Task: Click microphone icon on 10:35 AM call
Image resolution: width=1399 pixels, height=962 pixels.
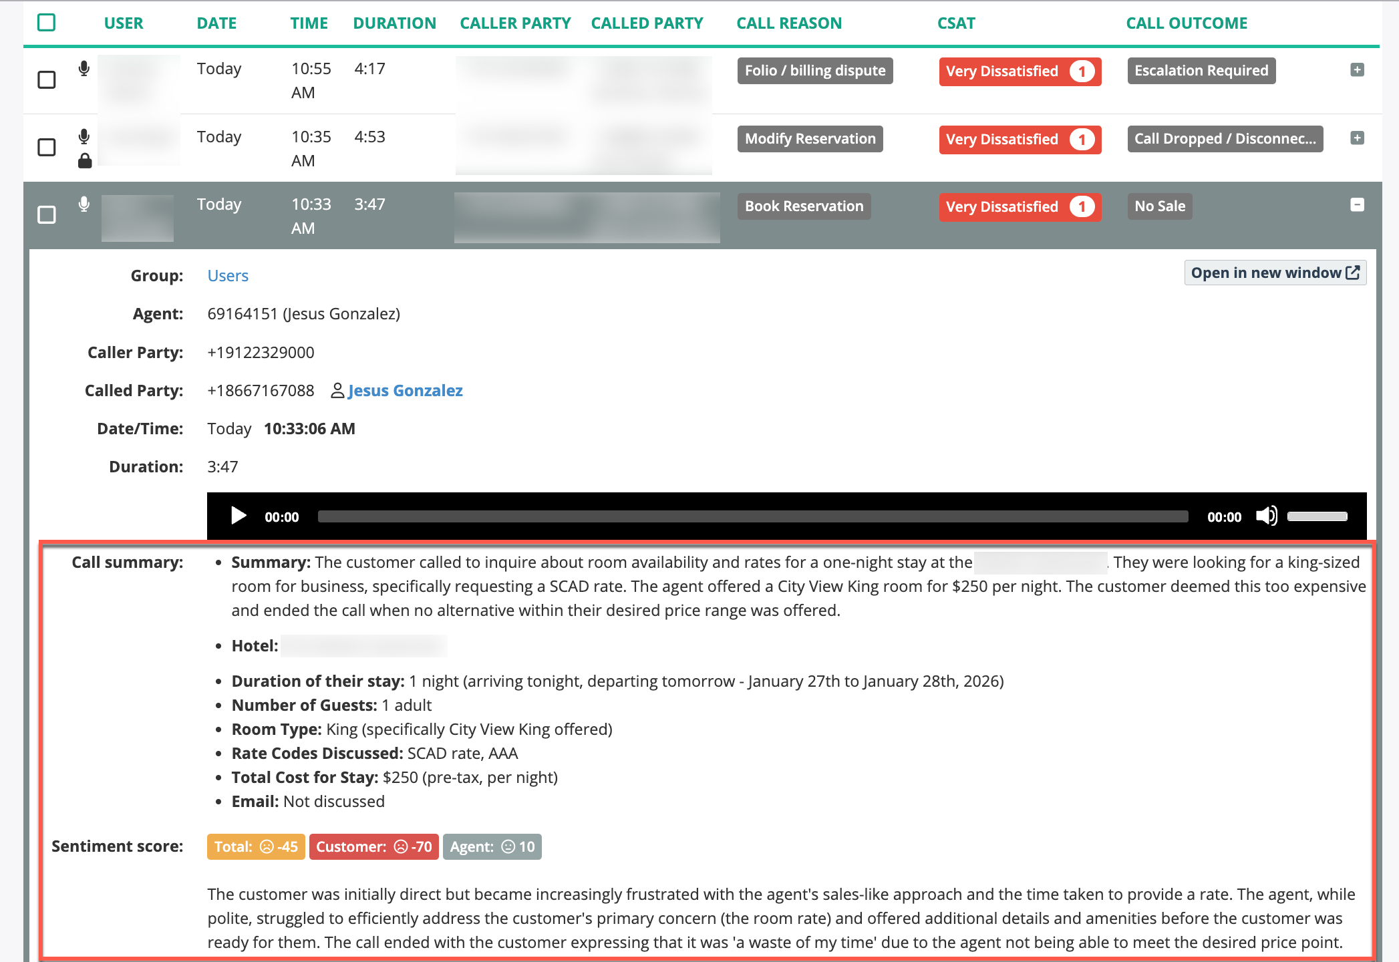Action: click(84, 137)
